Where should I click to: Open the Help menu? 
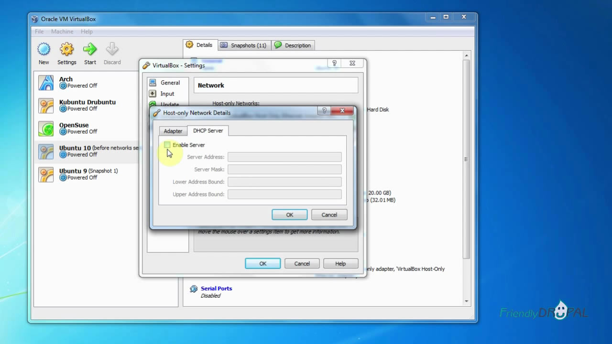[87, 32]
